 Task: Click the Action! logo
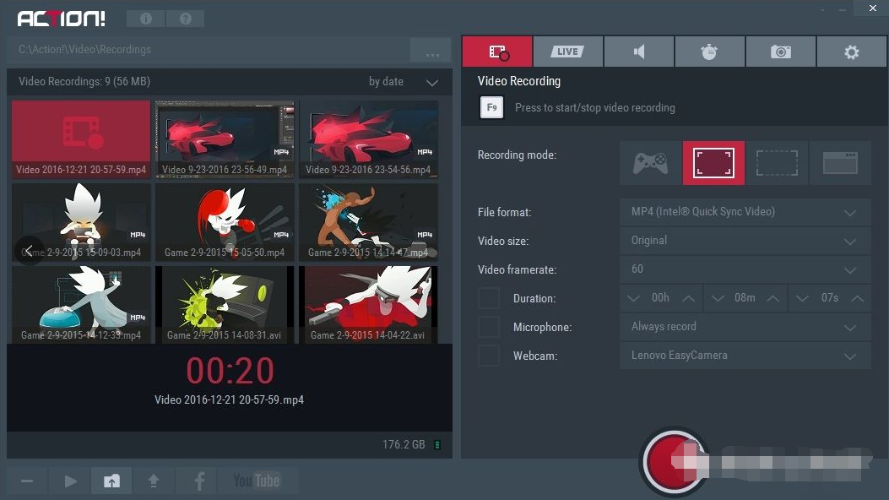click(62, 19)
